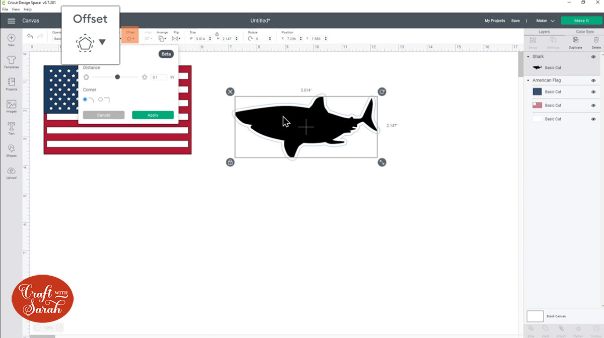
Task: Open the Images panel from the sidebar
Action: [11, 105]
